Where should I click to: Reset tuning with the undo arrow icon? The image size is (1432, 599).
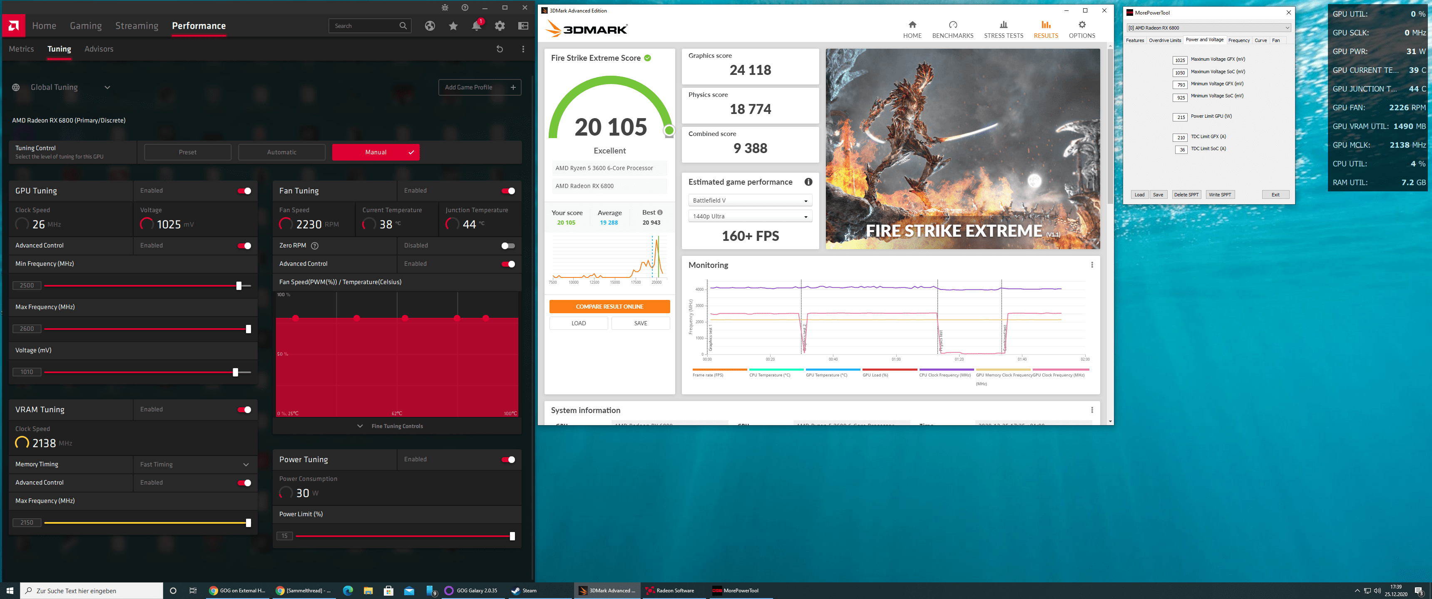click(x=499, y=49)
